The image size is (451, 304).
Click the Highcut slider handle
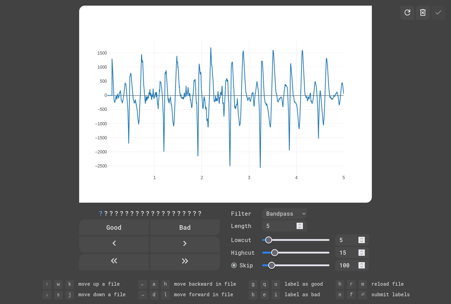coord(275,253)
